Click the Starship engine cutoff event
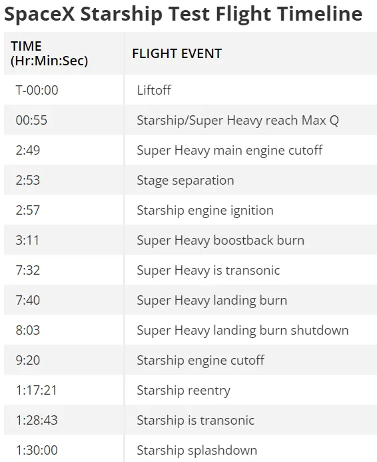377x462 pixels. 200,360
